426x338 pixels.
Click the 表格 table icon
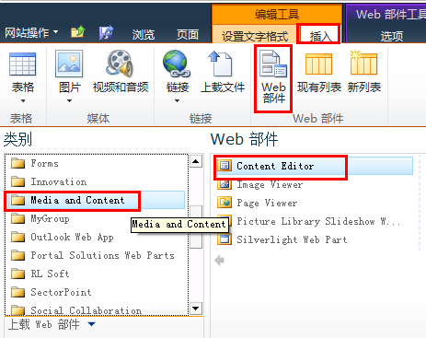[x=22, y=64]
